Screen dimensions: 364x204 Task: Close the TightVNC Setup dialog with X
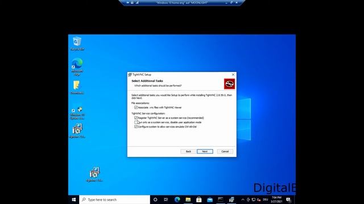233,74
